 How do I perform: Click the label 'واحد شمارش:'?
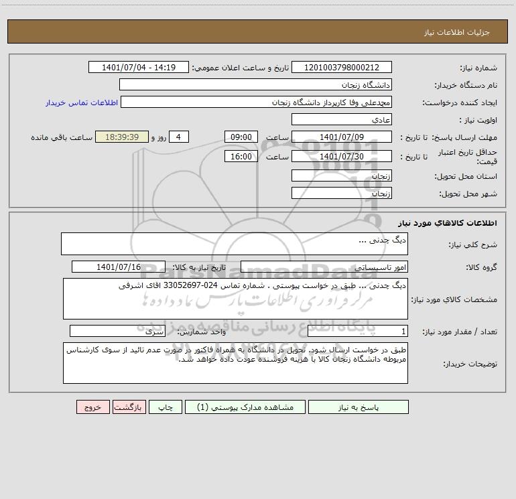tap(202, 332)
